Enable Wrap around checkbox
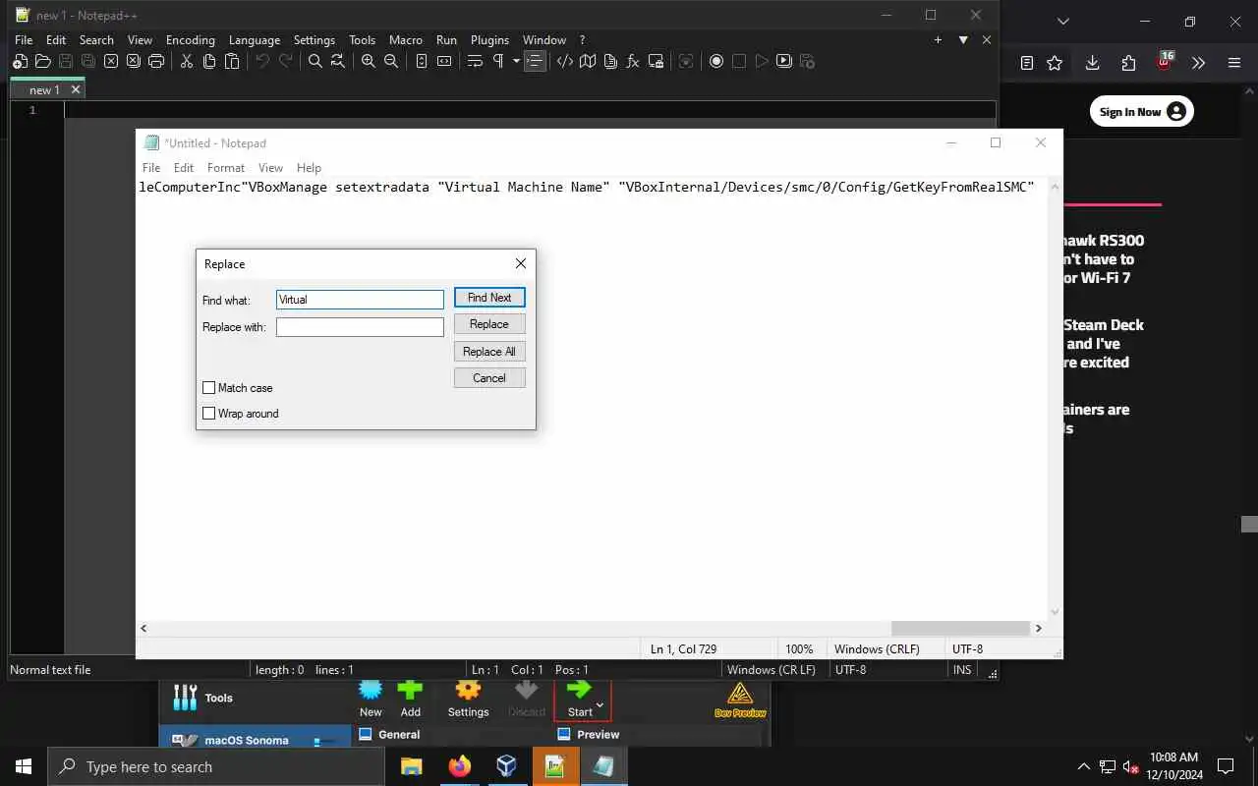 point(208,414)
